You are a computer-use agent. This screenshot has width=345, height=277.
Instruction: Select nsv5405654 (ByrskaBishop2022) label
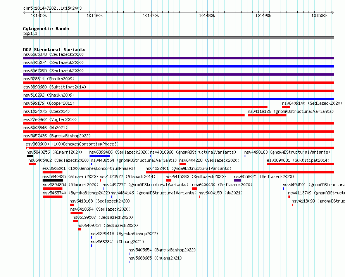(162, 250)
